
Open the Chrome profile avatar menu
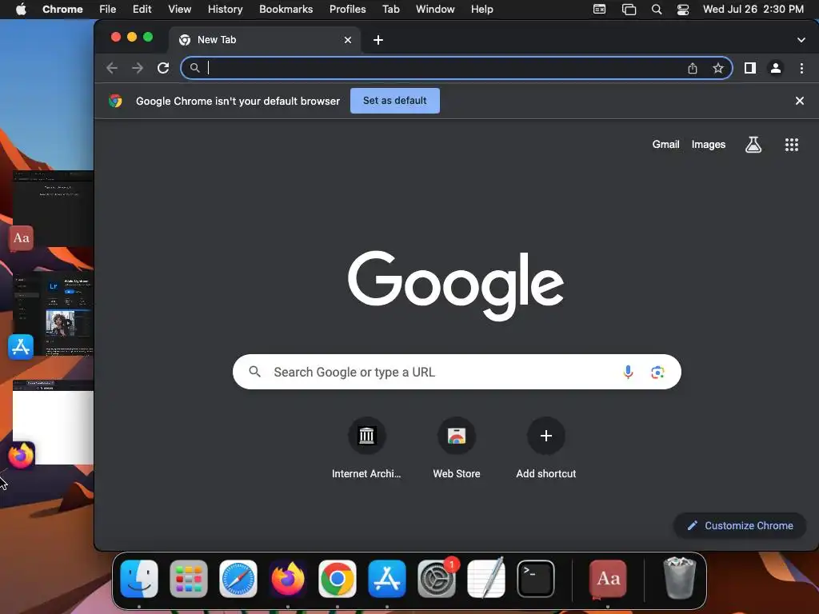coord(776,68)
